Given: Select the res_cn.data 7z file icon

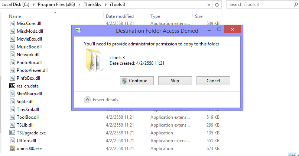Looking at the screenshot, I should [x=12, y=86].
